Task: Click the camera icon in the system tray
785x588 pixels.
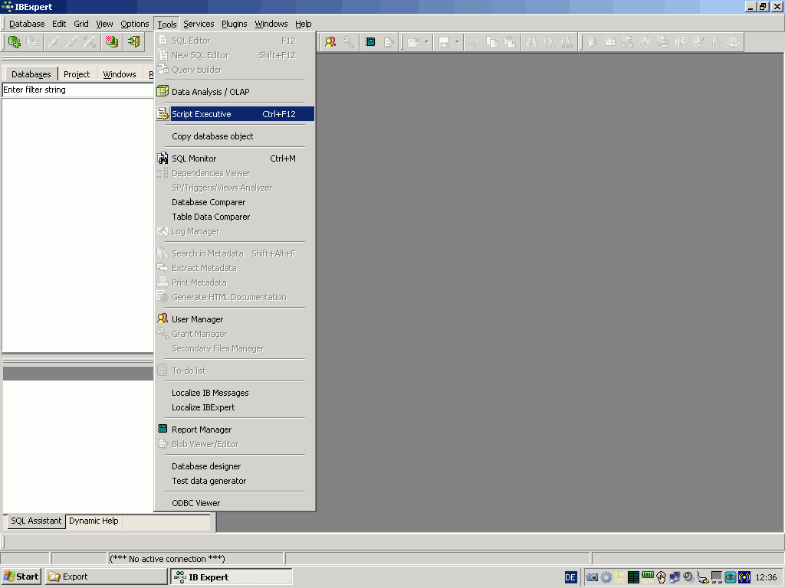Action: 592,577
